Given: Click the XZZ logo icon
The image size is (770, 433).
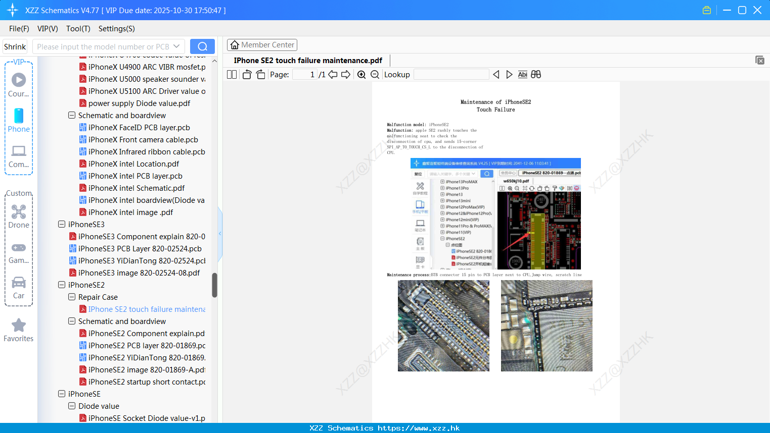Looking at the screenshot, I should pyautogui.click(x=12, y=10).
